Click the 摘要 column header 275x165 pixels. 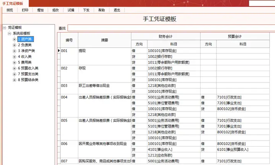click(105, 40)
